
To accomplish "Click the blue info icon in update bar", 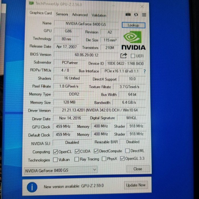I will click(x=32, y=187).
